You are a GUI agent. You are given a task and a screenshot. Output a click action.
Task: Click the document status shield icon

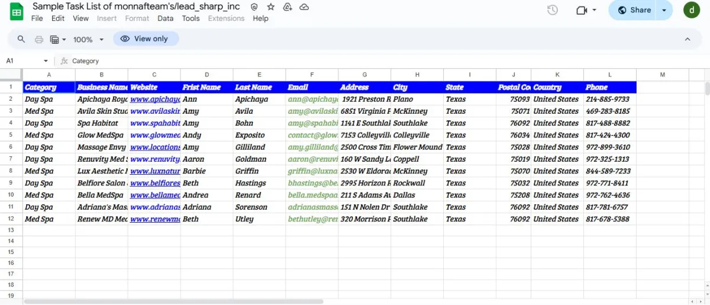[254, 7]
